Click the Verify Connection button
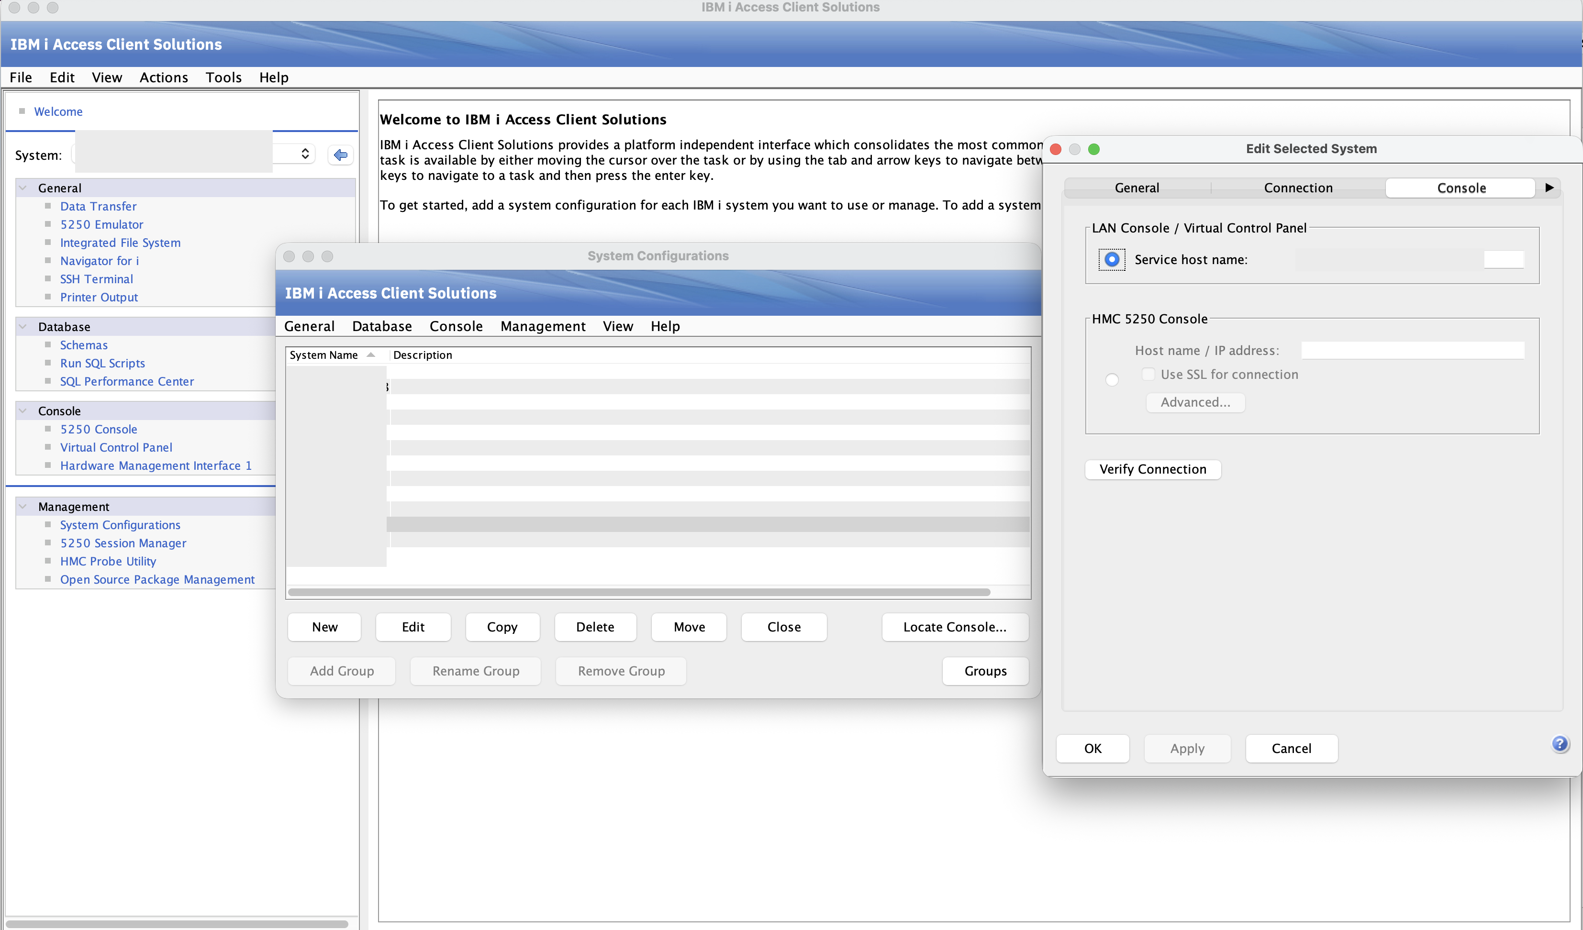 (x=1153, y=469)
